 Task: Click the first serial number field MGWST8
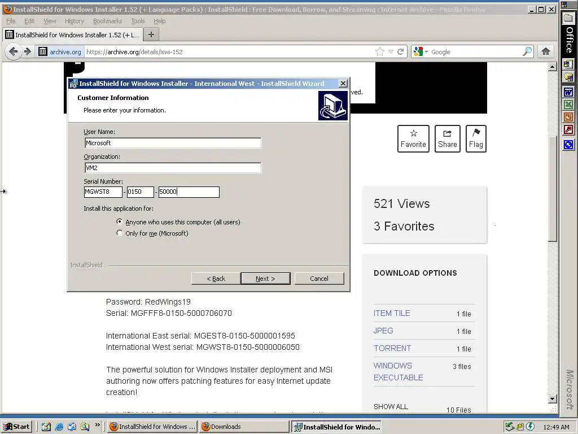[x=103, y=192]
